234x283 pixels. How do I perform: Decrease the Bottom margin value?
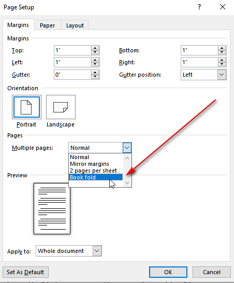point(222,52)
